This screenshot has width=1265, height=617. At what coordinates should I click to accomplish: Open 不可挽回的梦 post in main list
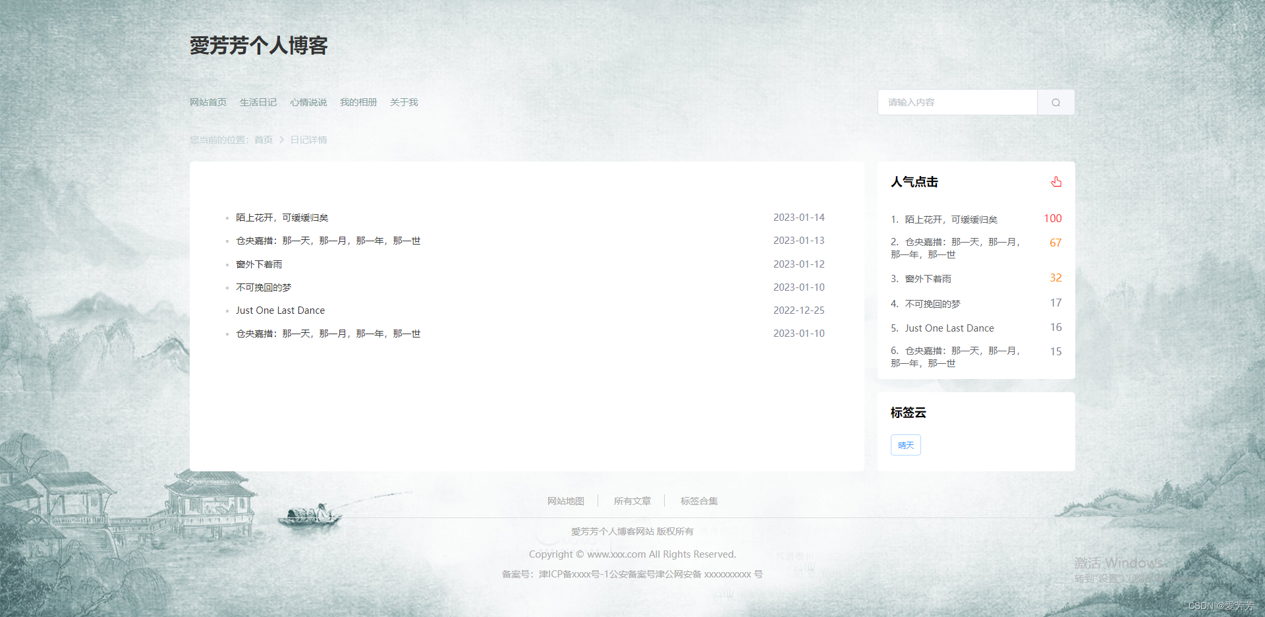point(264,287)
